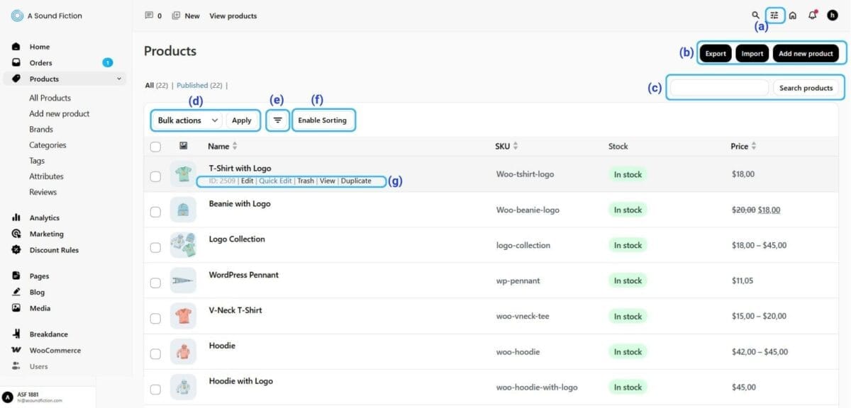Click Quick Edit under T-Shirt with Logo

275,181
